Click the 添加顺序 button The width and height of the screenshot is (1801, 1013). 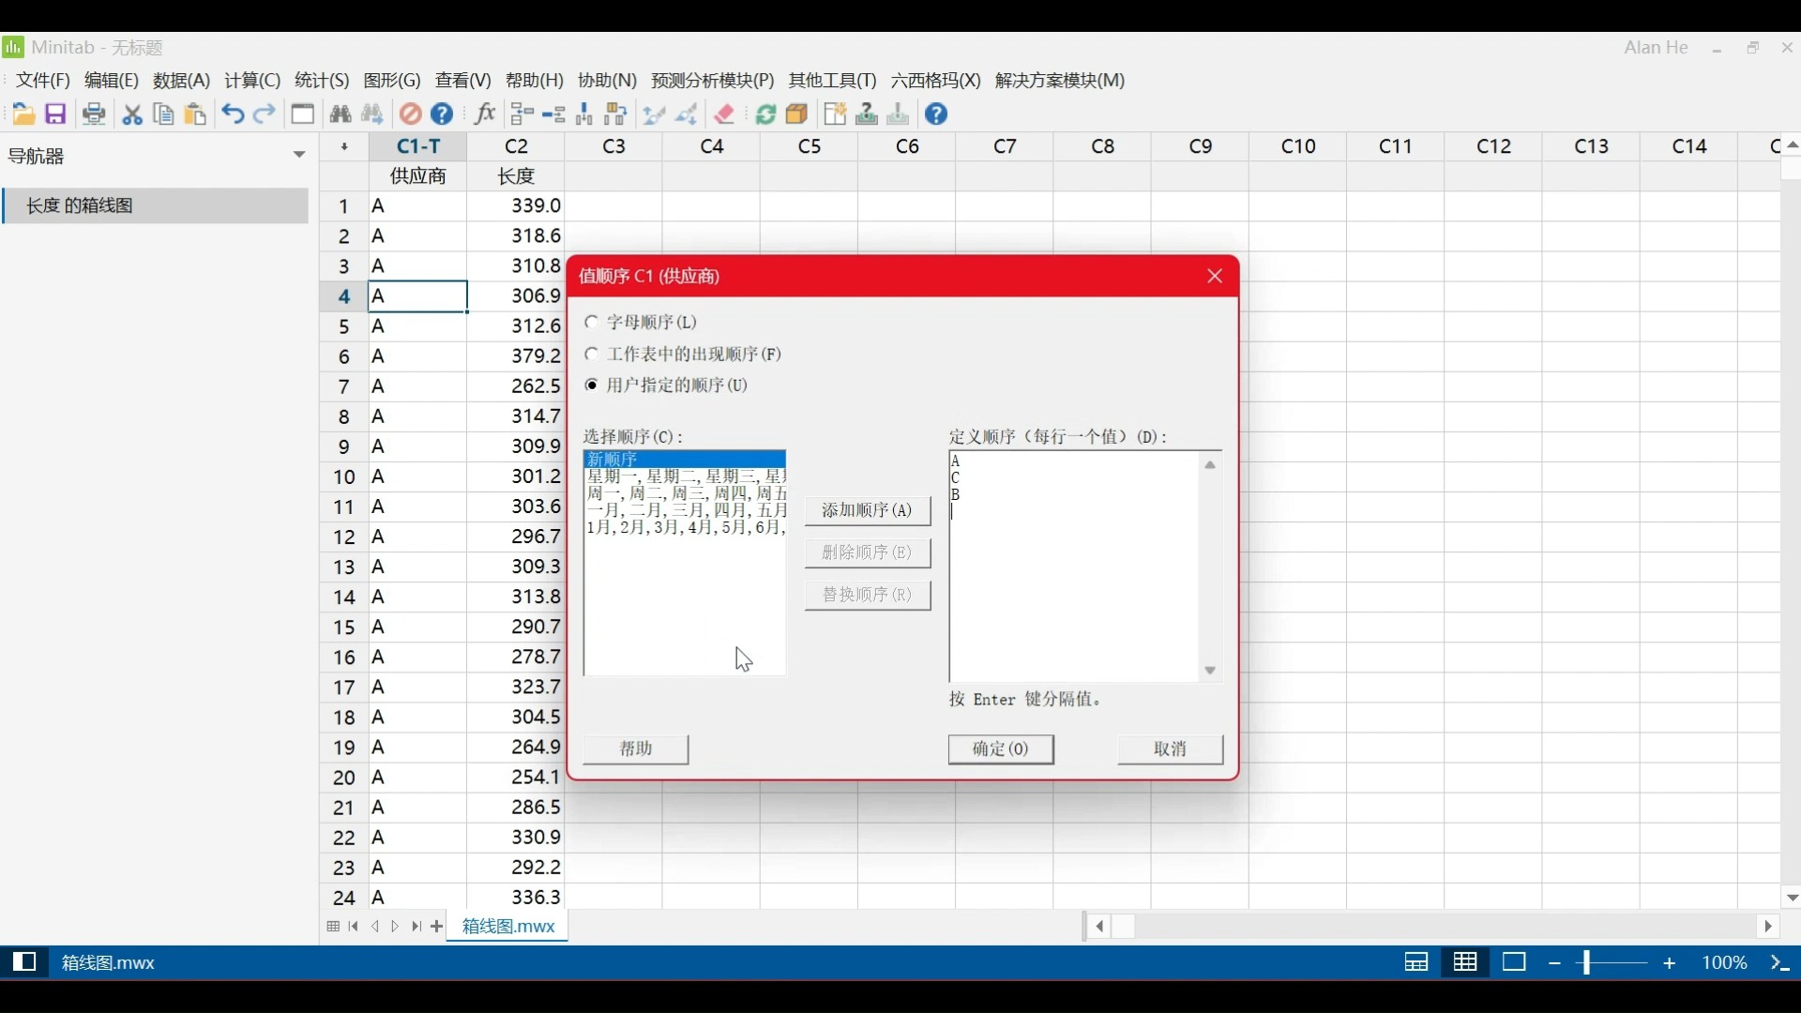867,511
